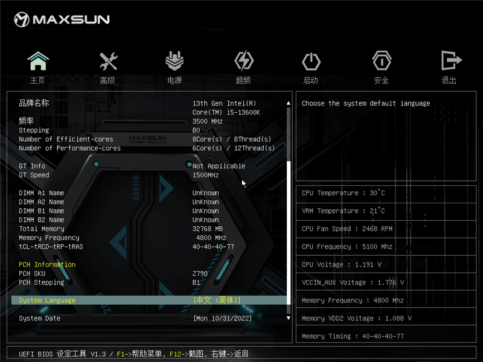The width and height of the screenshot is (483, 362).
Task: Click the VCCIN_AUX Voltage reading
Action: point(353,282)
